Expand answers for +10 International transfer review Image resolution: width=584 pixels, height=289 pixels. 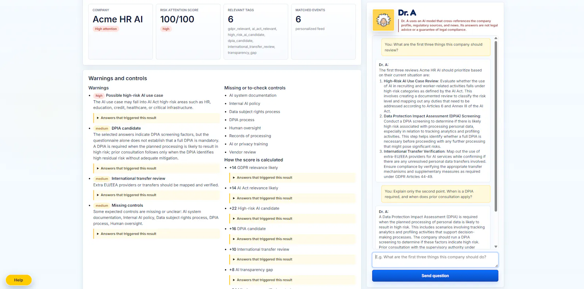[x=292, y=259]
